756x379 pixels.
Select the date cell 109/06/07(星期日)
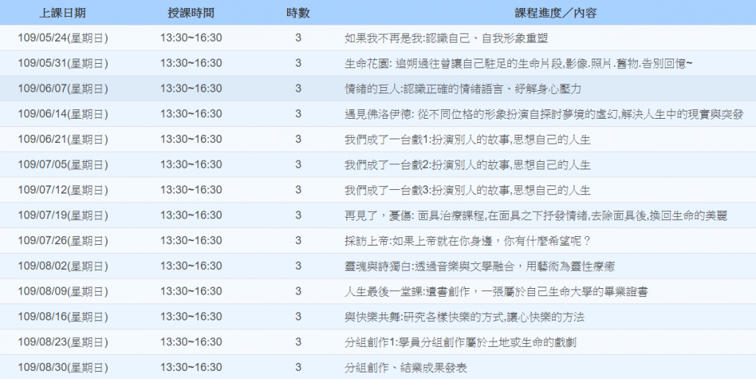coord(63,89)
